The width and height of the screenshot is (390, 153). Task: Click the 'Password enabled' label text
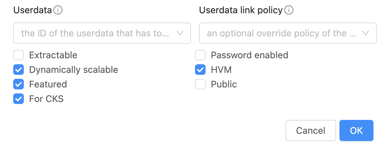coord(250,55)
